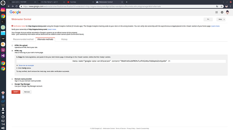Select HTML tag radio button
233x130 pixels.
(x=12, y=51)
